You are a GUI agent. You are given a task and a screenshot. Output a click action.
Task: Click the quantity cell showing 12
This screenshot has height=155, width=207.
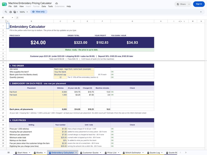pyautogui.click(x=60, y=77)
